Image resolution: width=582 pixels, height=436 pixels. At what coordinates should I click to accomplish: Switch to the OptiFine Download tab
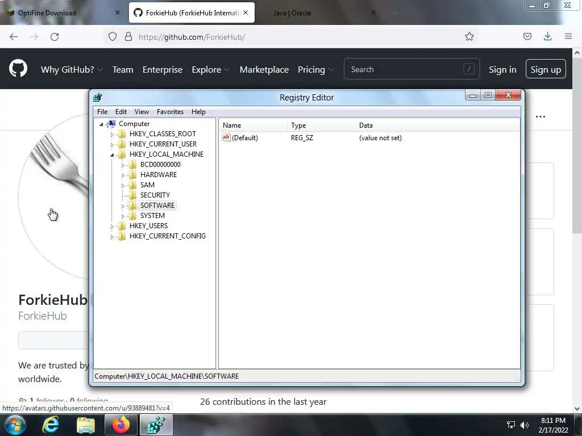[63, 12]
